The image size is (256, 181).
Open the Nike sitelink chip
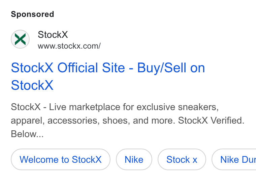[x=134, y=159]
